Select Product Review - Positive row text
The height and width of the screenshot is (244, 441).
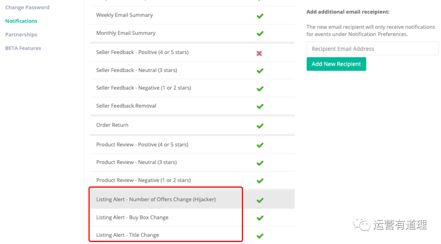142,144
